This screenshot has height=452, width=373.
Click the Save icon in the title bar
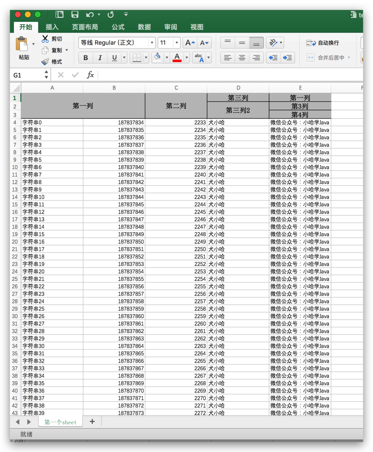tap(75, 14)
